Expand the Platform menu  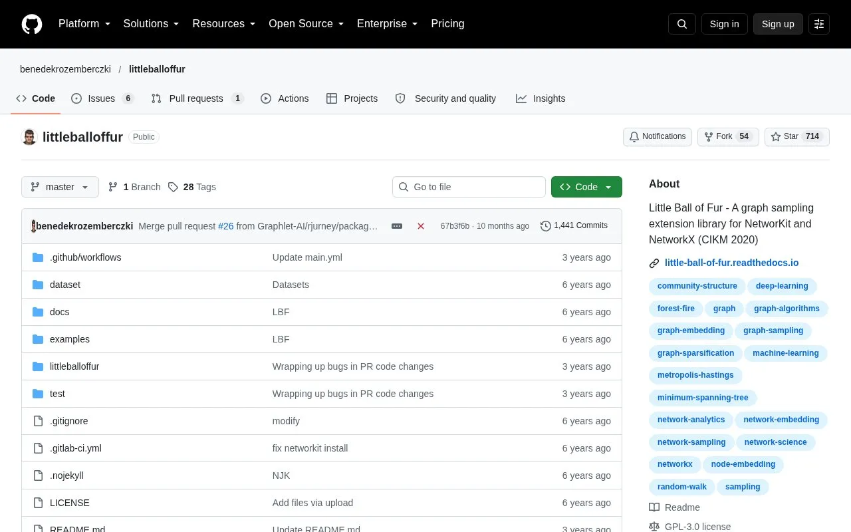(84, 24)
